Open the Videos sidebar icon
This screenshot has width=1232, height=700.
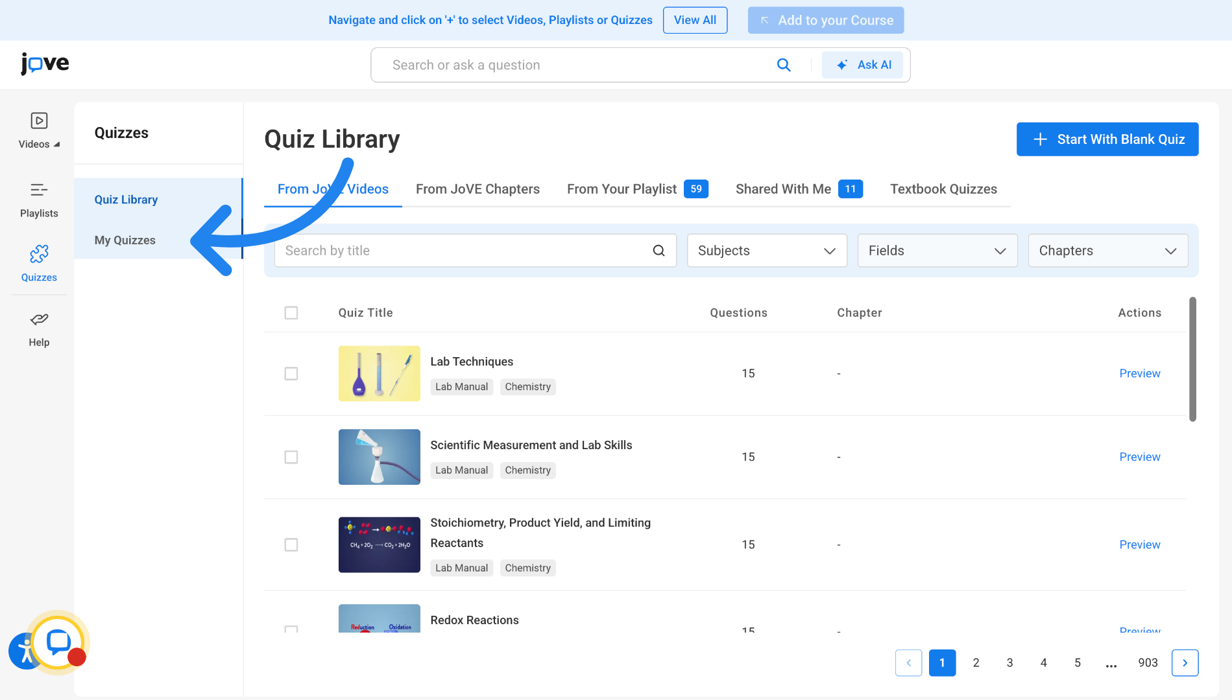click(x=39, y=121)
